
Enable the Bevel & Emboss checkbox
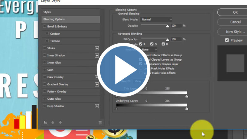[45, 27]
